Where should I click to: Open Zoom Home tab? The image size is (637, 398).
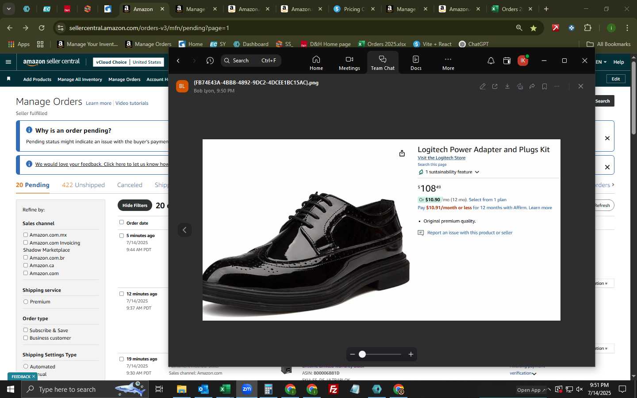[x=316, y=63]
